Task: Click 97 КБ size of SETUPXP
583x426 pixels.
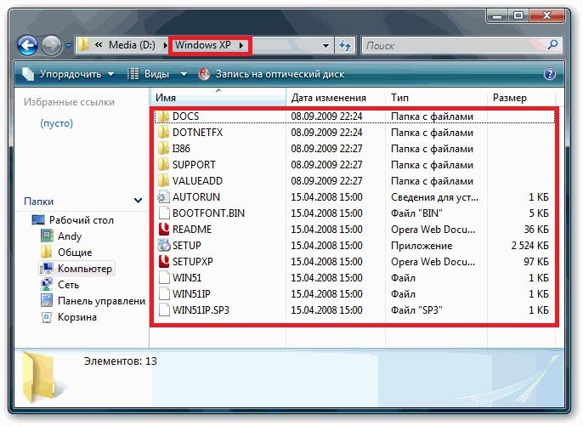Action: pos(536,262)
